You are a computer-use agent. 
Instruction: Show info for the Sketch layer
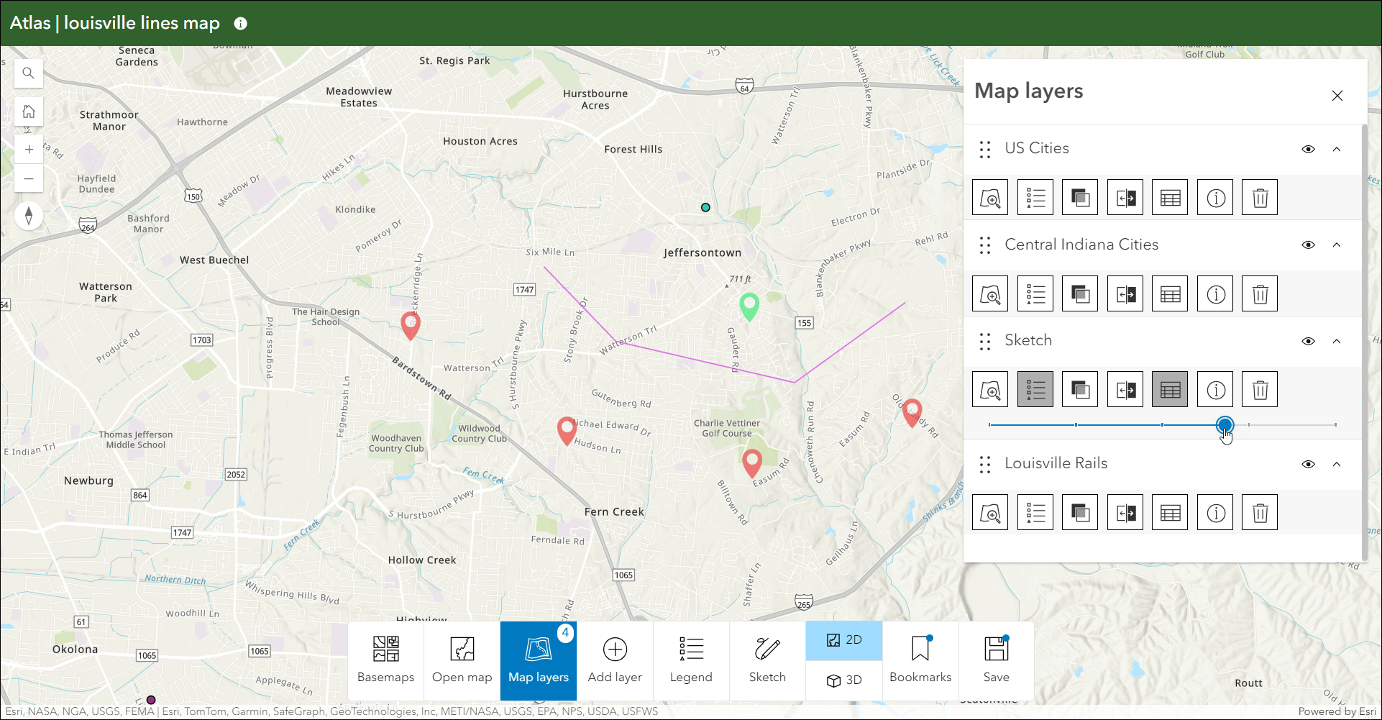tap(1215, 390)
